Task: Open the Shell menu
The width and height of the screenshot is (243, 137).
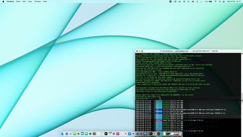Action: click(x=18, y=2)
